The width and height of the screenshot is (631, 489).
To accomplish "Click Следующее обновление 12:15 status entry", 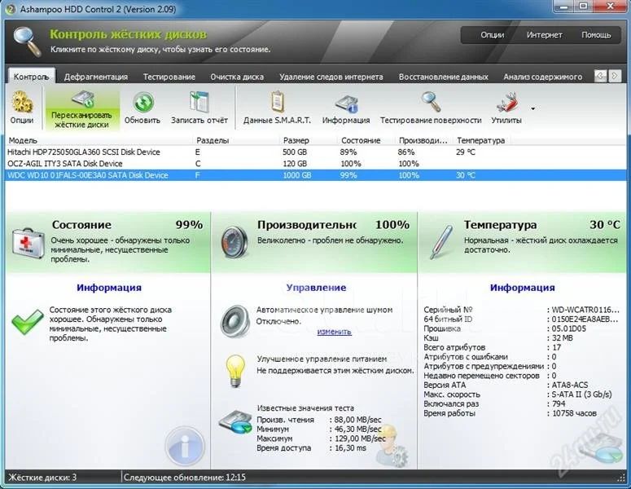I will [185, 478].
